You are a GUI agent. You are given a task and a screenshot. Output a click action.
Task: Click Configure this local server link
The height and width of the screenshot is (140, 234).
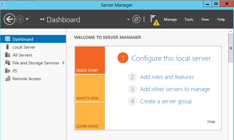pos(171,58)
